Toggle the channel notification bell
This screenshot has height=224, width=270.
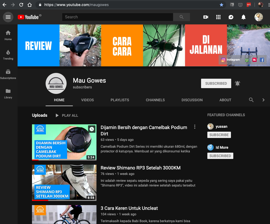coord(237,83)
